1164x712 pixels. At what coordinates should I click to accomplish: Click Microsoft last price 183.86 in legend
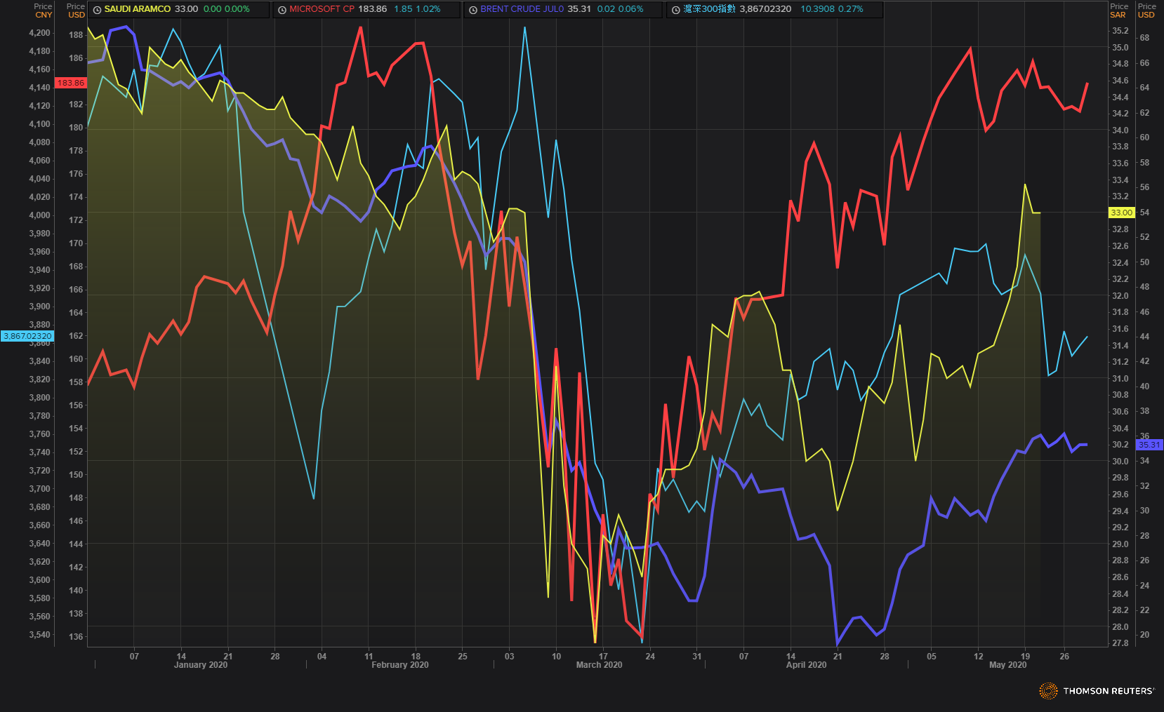(x=372, y=9)
